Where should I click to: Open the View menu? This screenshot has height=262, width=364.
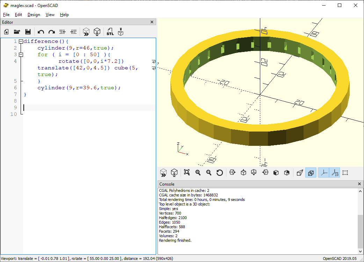50,15
